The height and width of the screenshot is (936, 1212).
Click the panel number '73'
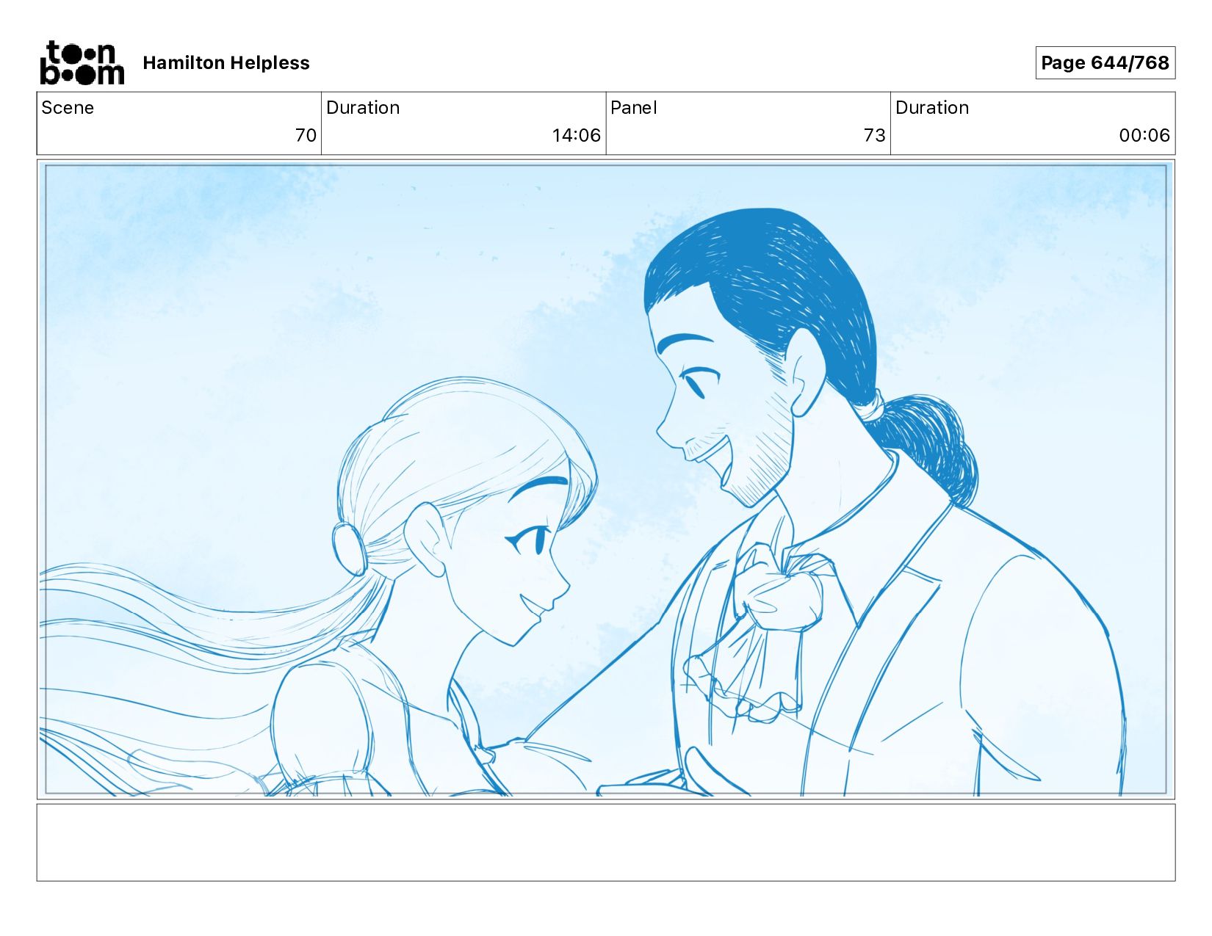tap(874, 135)
